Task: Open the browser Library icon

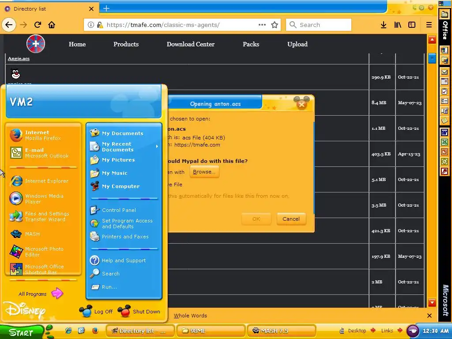Action: click(x=398, y=25)
